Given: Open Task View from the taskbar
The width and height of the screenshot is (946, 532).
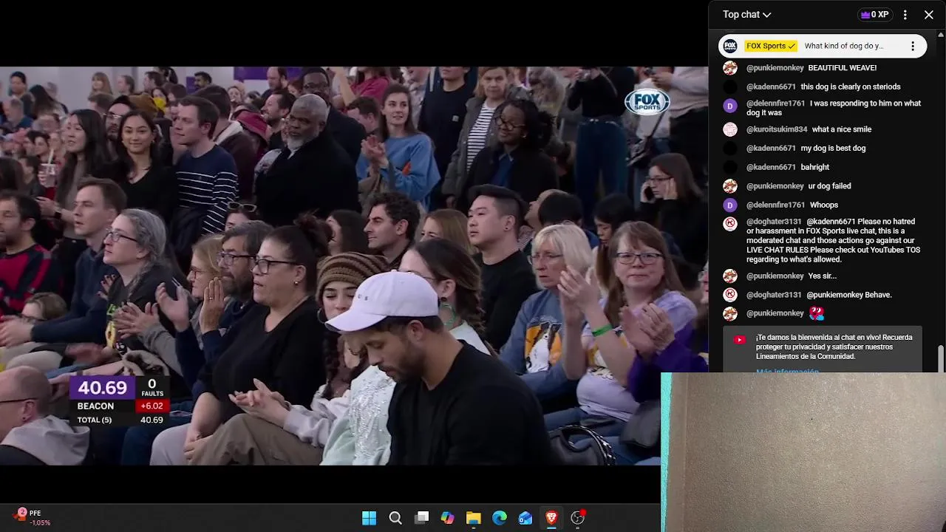Looking at the screenshot, I should click(x=421, y=518).
